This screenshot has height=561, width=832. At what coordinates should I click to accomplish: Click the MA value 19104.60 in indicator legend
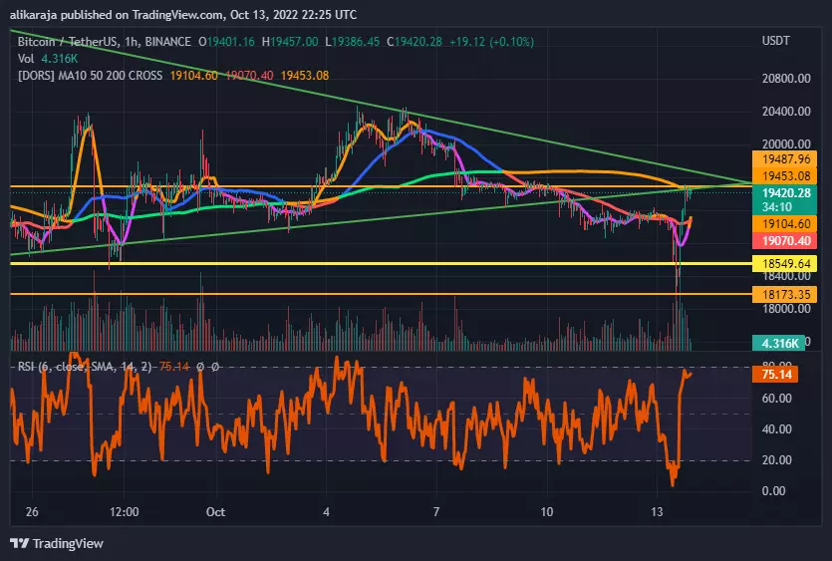coord(193,76)
